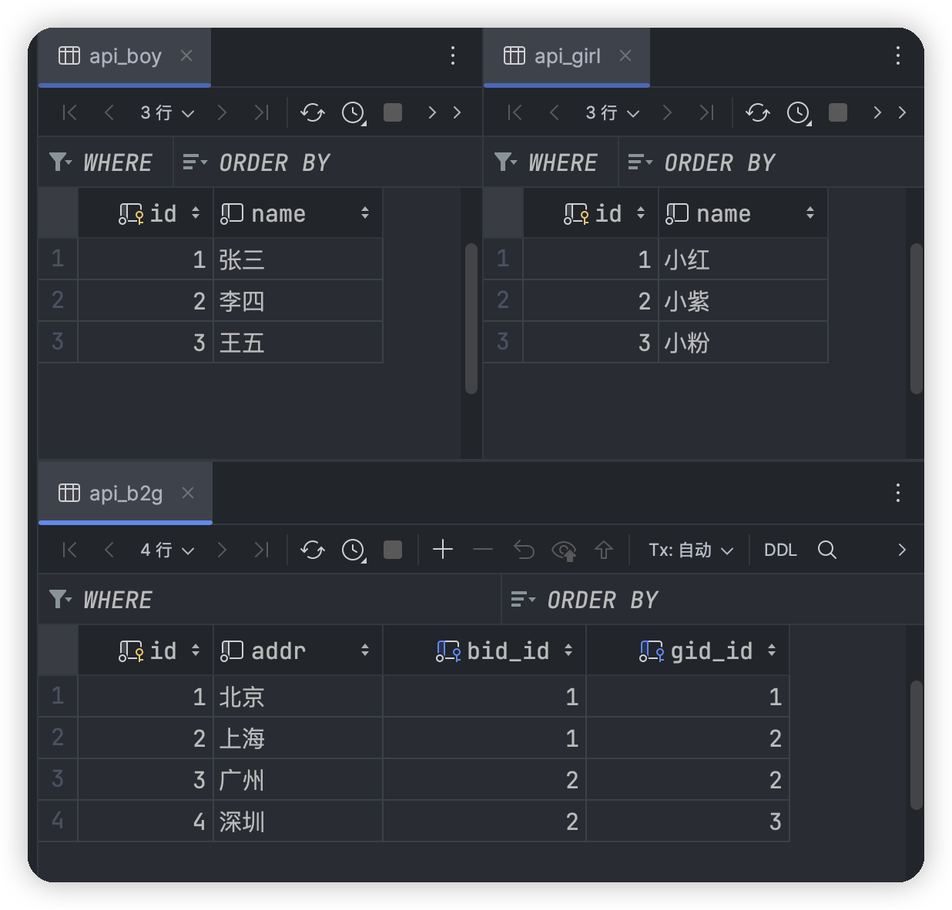
Task: Toggle sort on api_boy name column
Action: click(x=365, y=213)
